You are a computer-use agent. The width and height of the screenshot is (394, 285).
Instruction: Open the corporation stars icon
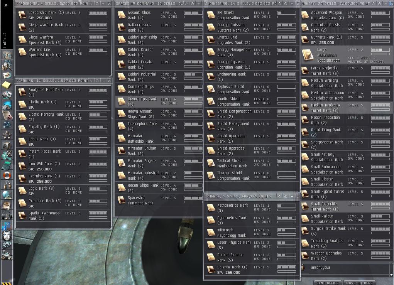click(x=7, y=135)
